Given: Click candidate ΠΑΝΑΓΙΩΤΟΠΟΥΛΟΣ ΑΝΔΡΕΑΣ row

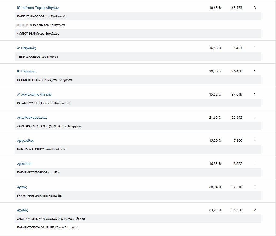Looking at the screenshot, I should 47,227.
